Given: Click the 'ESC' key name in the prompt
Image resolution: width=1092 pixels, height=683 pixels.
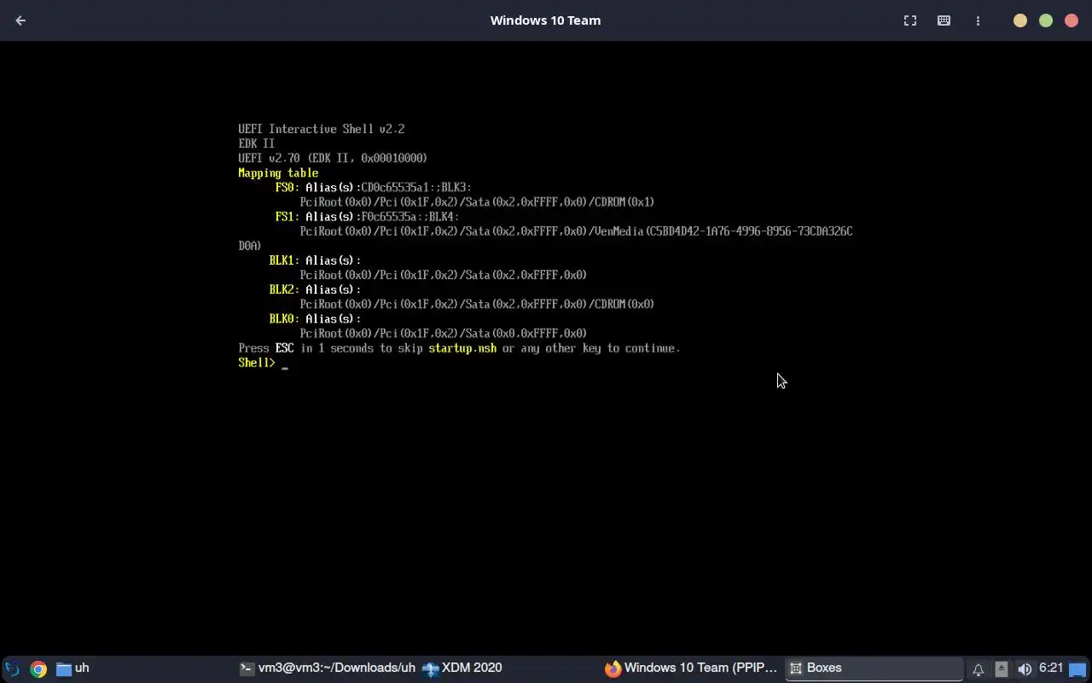Looking at the screenshot, I should (x=284, y=348).
